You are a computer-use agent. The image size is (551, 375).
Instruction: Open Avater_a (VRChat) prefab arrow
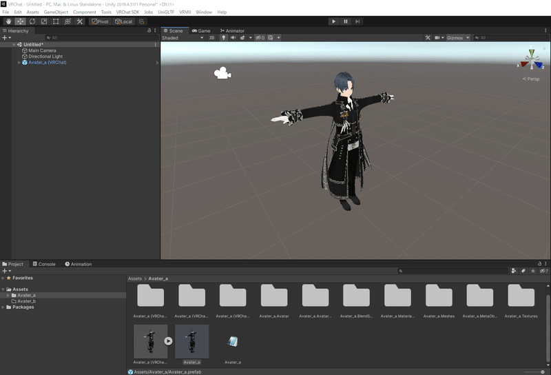pos(157,63)
